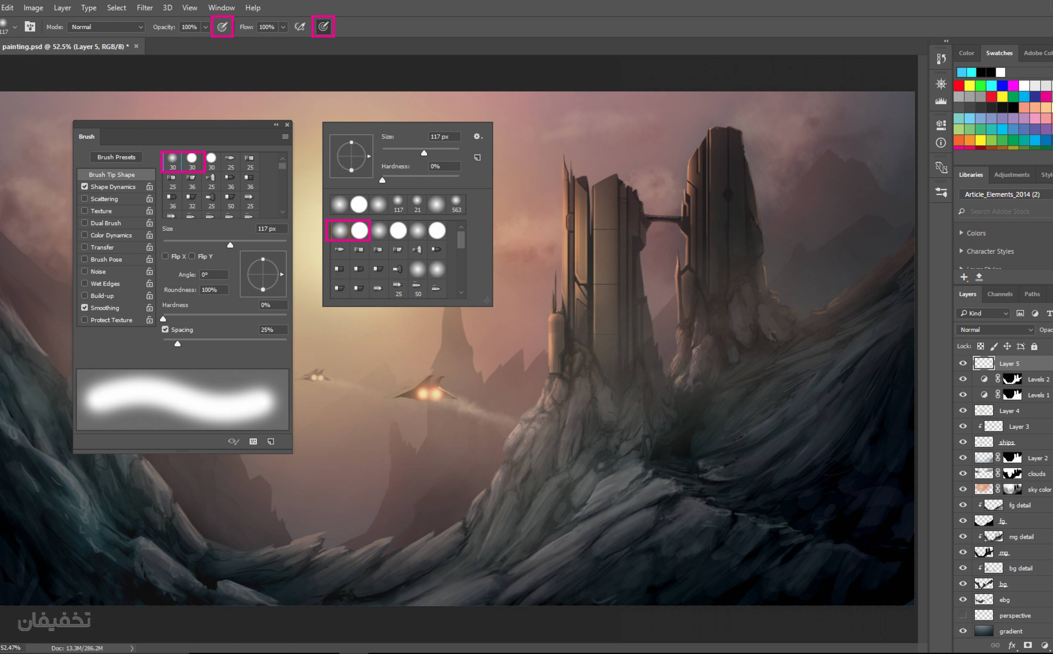
Task: Open the layer filter Kind dropdown
Action: [x=983, y=313]
